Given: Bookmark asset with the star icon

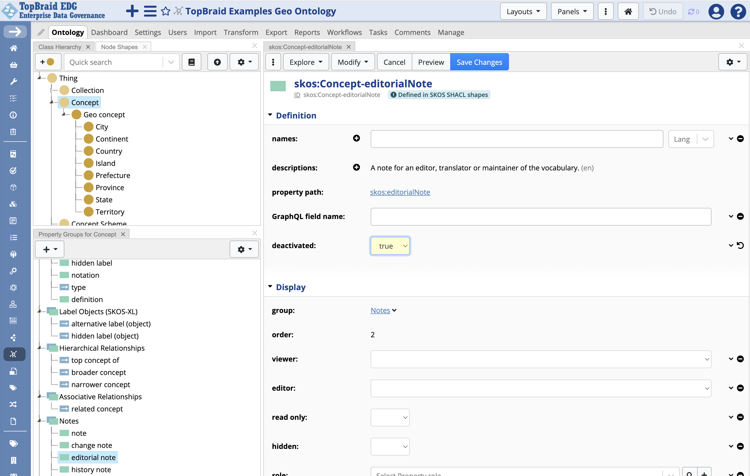Looking at the screenshot, I should (165, 11).
